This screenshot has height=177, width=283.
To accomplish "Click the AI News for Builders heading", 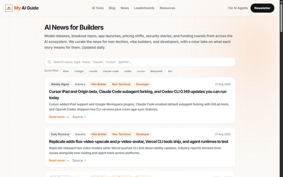I will pyautogui.click(x=74, y=27).
